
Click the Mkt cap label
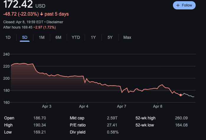tap(77, 118)
